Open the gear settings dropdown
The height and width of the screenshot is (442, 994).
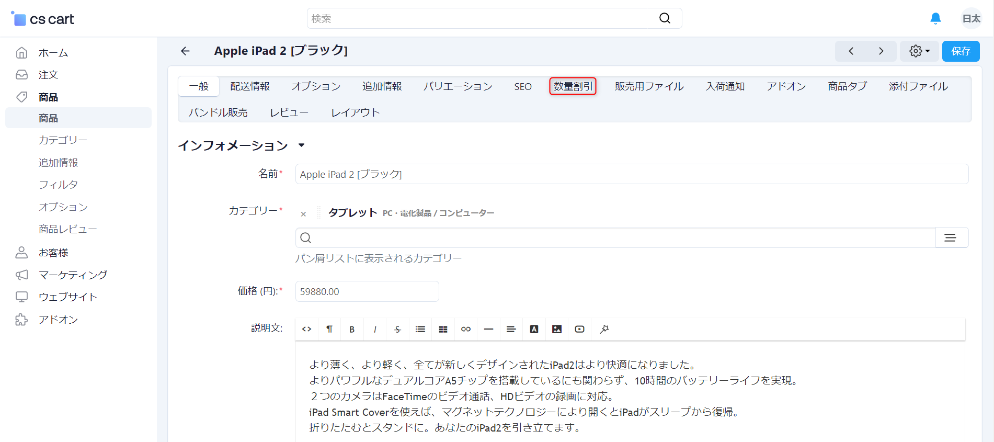(919, 51)
